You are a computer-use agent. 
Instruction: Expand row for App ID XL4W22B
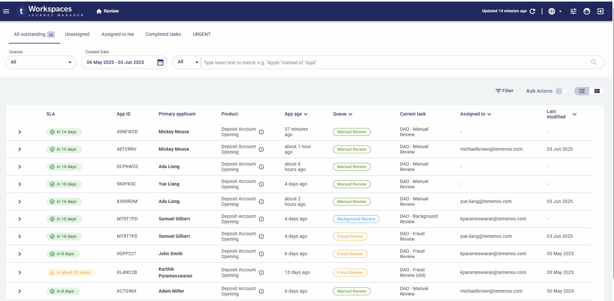[20, 273]
